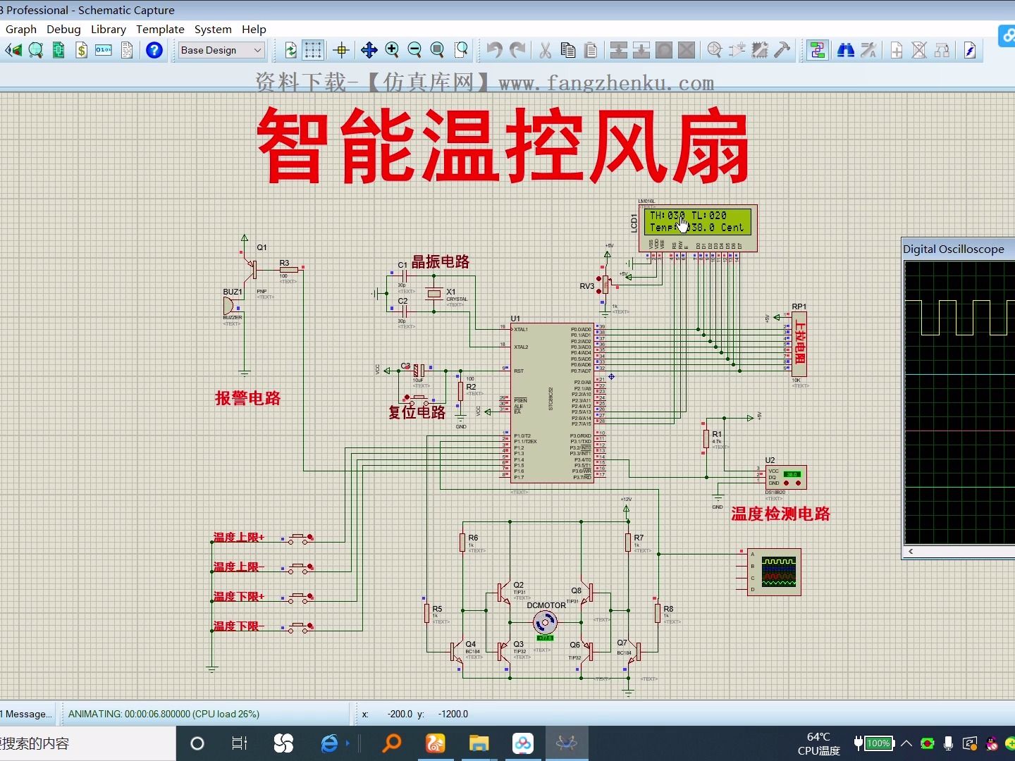Click the fangzhenku.com watermark link
Image resolution: width=1015 pixels, height=761 pixels.
point(613,82)
